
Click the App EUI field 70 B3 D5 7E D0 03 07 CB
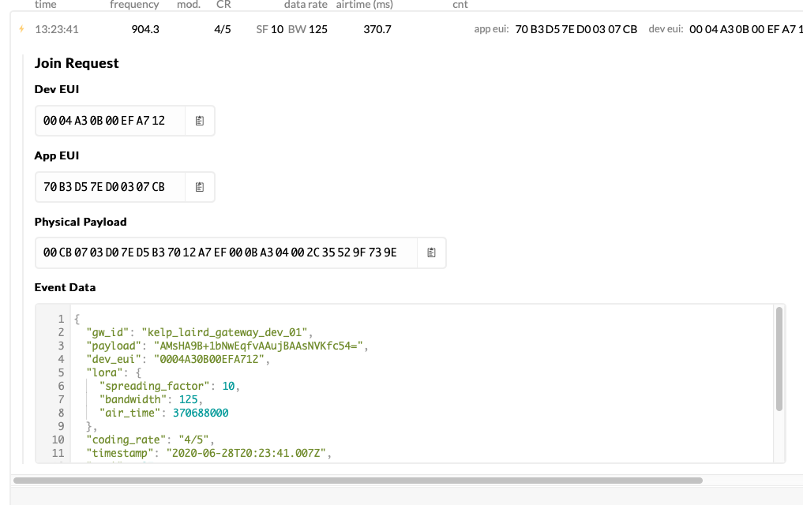coord(110,187)
